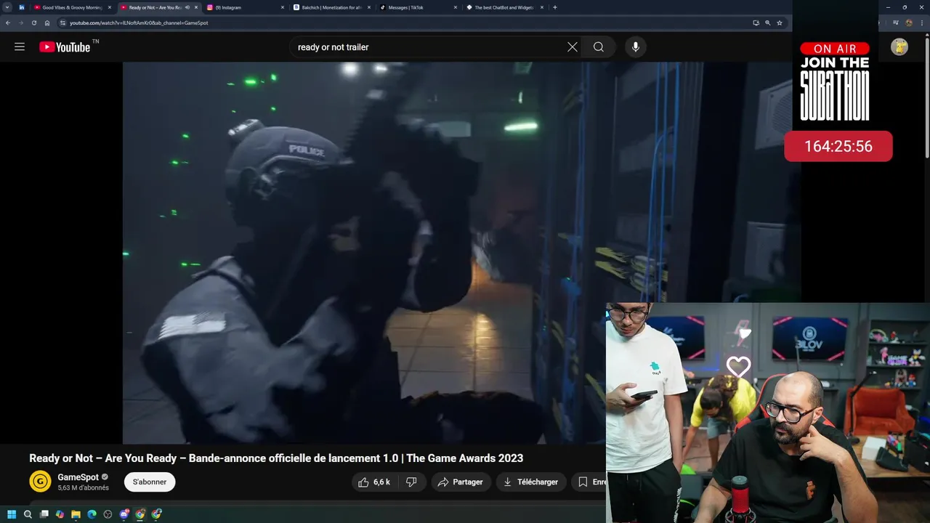Image resolution: width=930 pixels, height=523 pixels.
Task: Open OBS Studio from the taskbar
Action: tap(108, 514)
